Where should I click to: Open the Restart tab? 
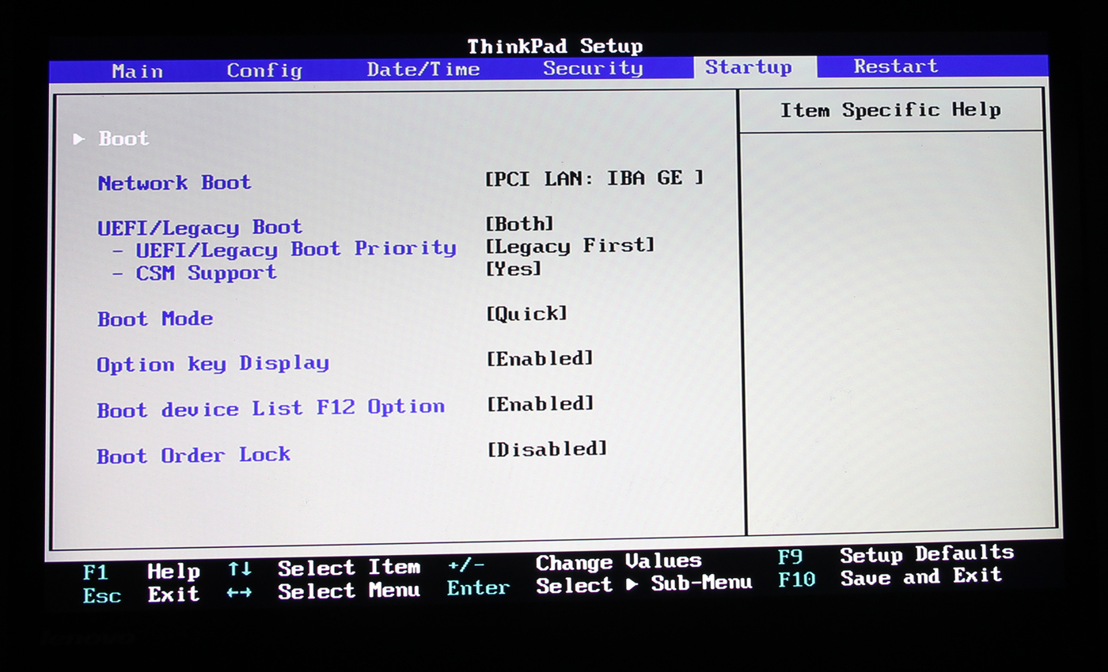[896, 66]
